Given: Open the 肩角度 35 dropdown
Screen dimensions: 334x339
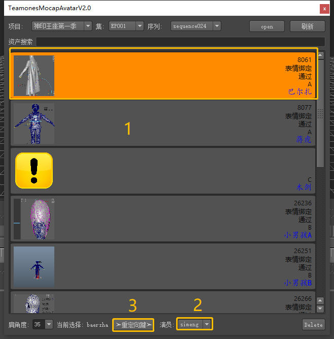Looking at the screenshot, I should 43,324.
